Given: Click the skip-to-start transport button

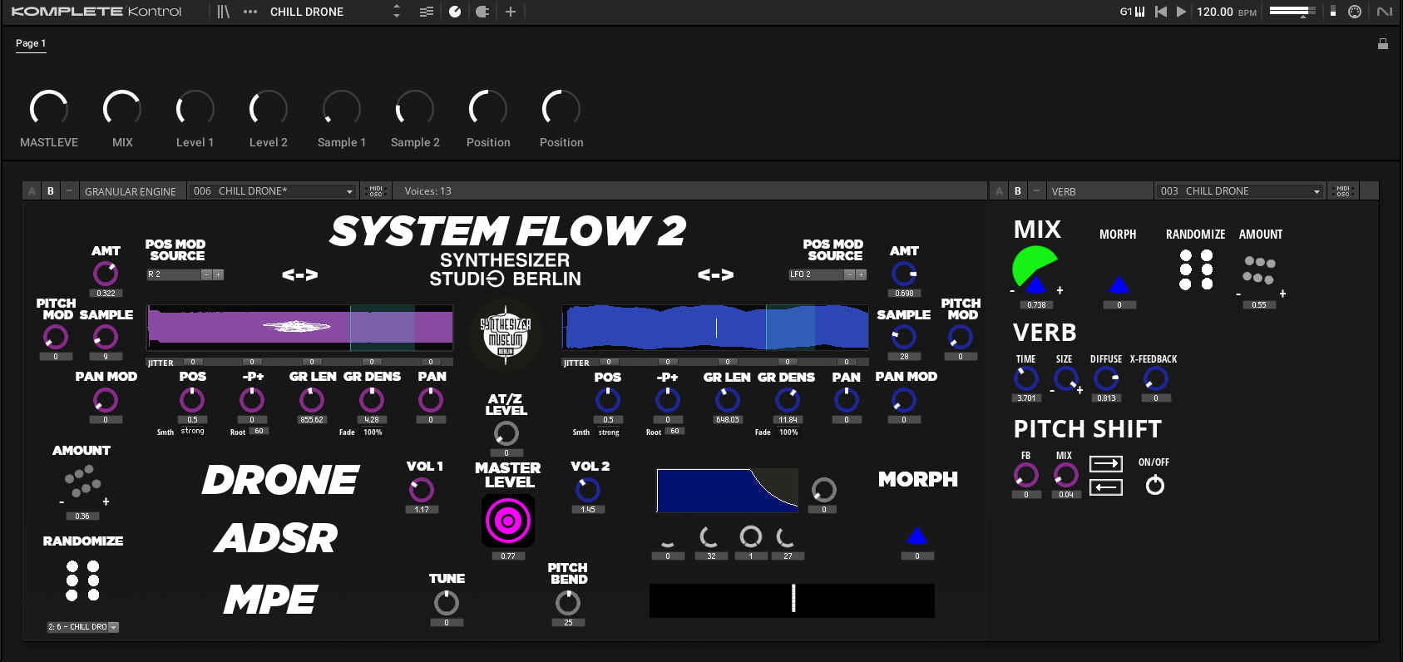Looking at the screenshot, I should (1161, 12).
